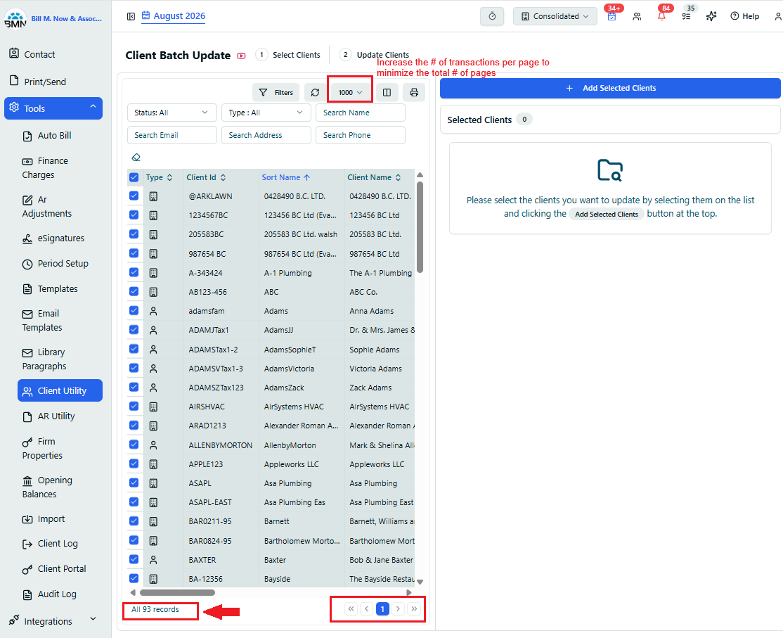Click the refresh list icon
The image size is (783, 638).
[315, 92]
